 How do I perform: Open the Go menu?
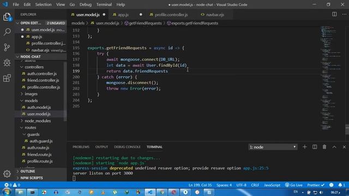click(x=72, y=4)
